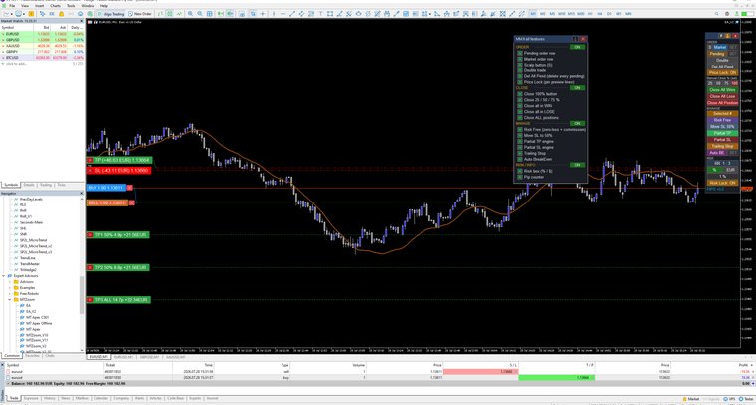The height and width of the screenshot is (405, 756).
Task: Choose the trendline drawing tool
Action: (292, 14)
